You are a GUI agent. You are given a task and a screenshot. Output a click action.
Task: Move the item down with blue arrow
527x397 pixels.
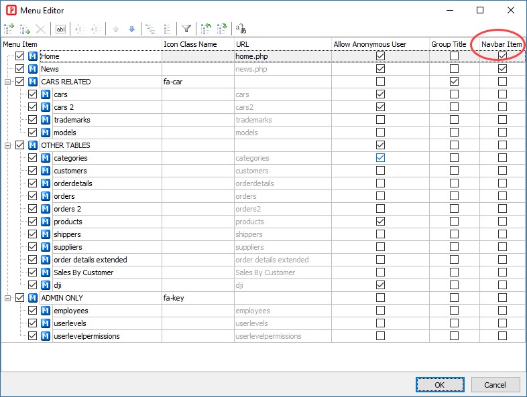click(131, 29)
